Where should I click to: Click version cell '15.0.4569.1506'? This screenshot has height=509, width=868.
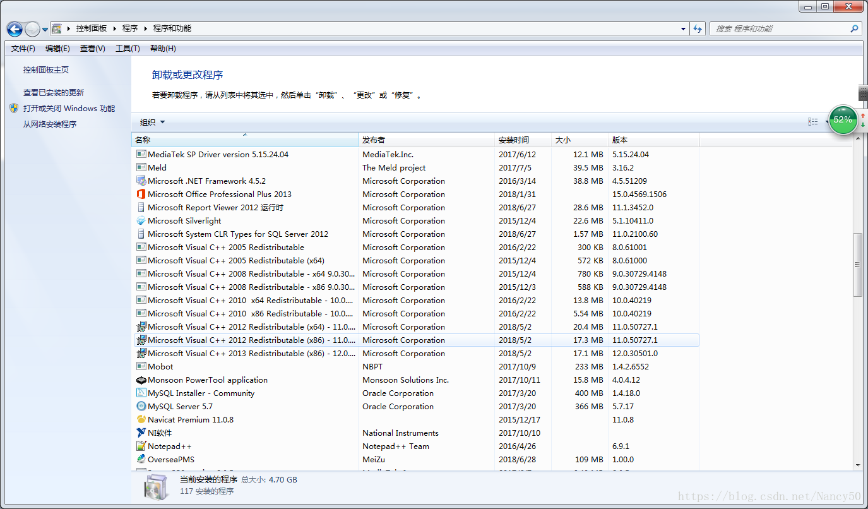(639, 194)
